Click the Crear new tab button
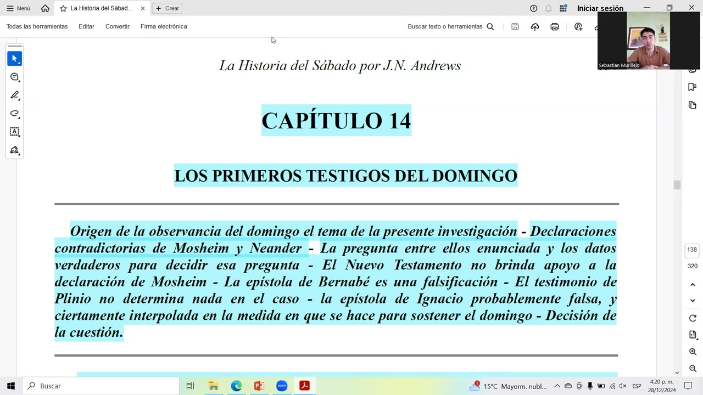This screenshot has width=703, height=395. click(167, 8)
